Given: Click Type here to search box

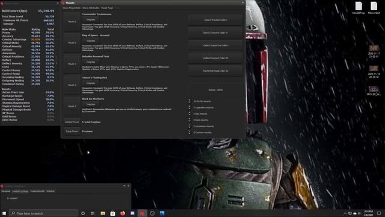Looking at the screenshot, I should (44, 213).
